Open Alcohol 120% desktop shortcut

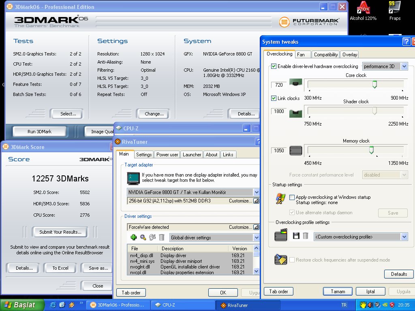363,11
